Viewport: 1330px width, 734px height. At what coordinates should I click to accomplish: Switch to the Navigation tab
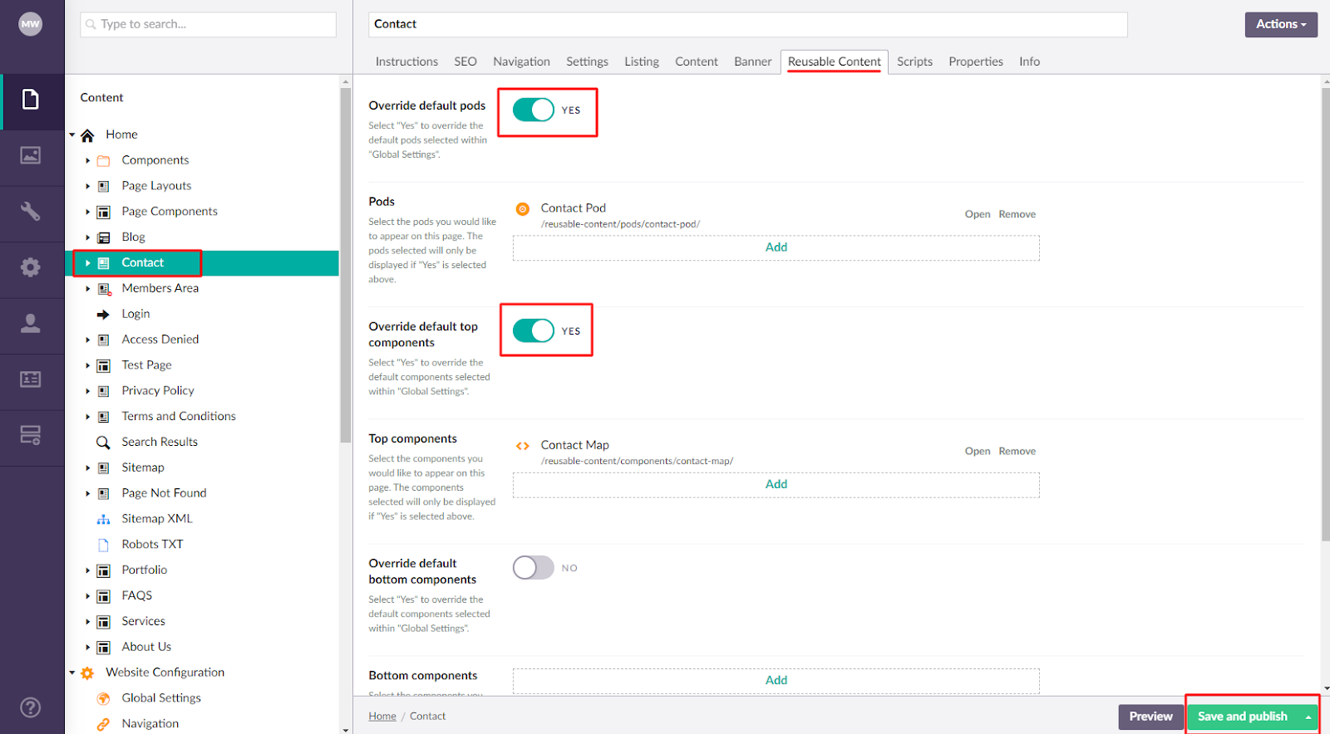(521, 61)
